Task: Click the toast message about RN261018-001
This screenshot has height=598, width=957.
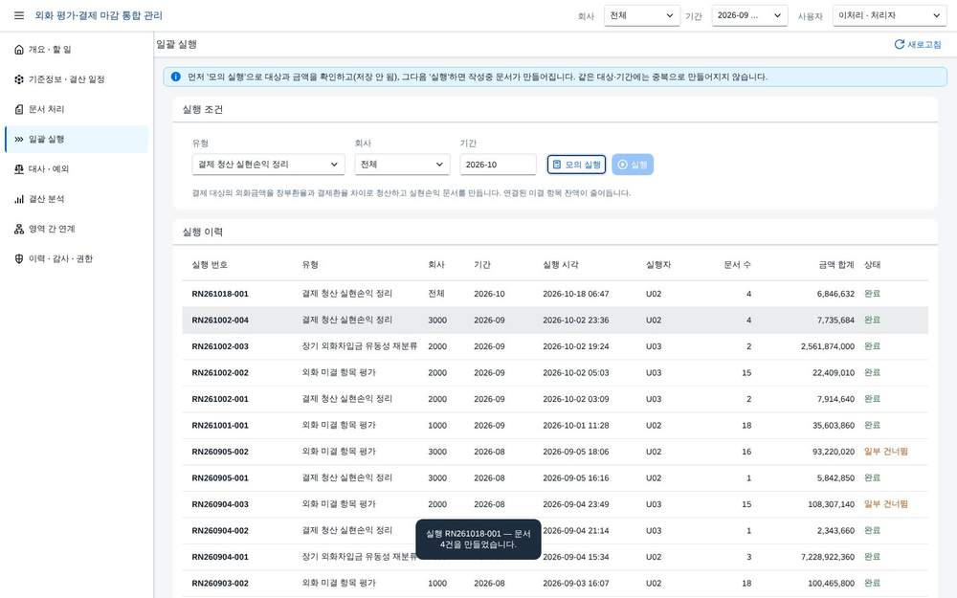Action: coord(478,539)
